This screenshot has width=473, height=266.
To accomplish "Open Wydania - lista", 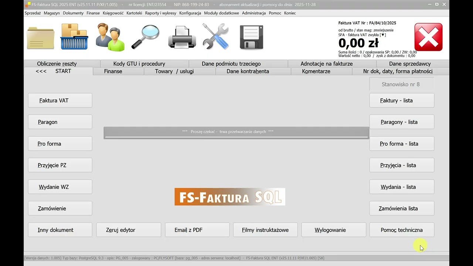I will 402,187.
